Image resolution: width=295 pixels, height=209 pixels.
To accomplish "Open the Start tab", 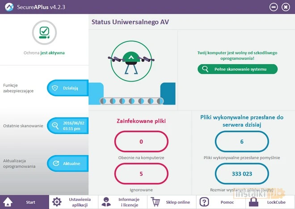I will tap(25, 202).
